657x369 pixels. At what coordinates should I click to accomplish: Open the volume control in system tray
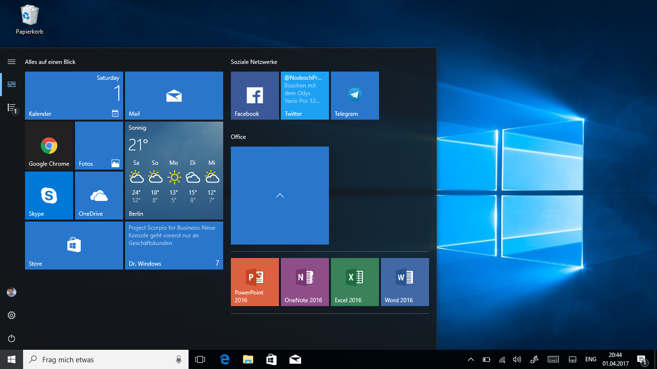(x=517, y=359)
